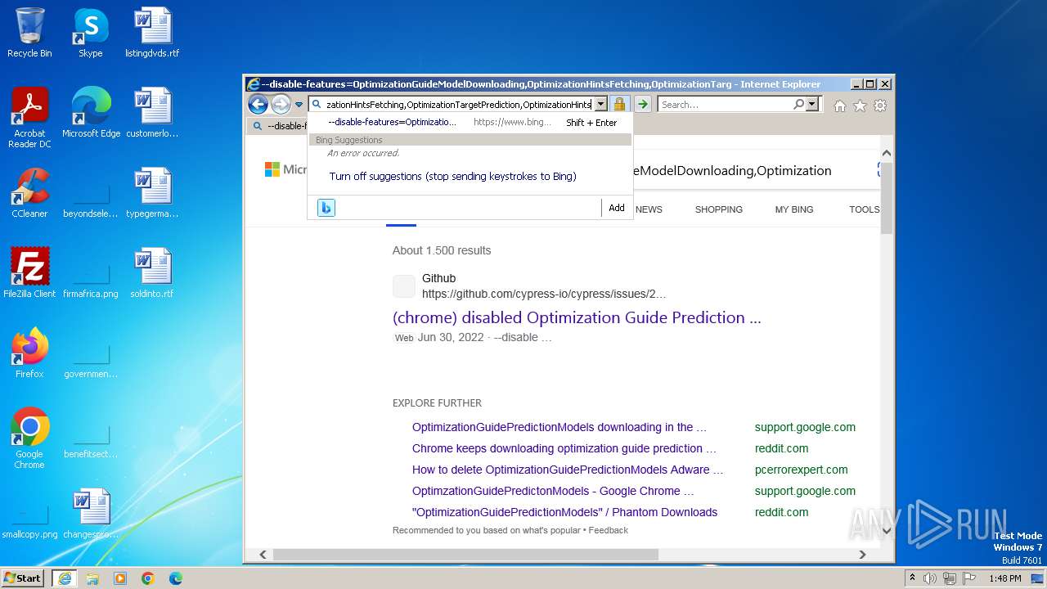Image resolution: width=1047 pixels, height=589 pixels.
Task: Click the green Go arrow button
Action: (x=643, y=105)
